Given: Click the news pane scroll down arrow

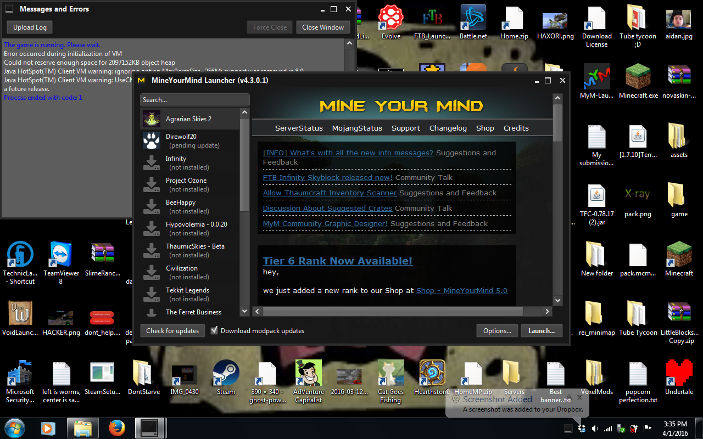Looking at the screenshot, I should pos(557,301).
